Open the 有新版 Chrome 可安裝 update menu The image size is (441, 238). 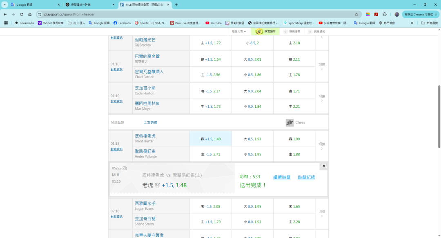(421, 14)
